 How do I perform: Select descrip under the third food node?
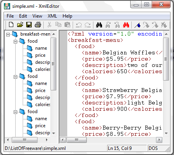(43, 133)
